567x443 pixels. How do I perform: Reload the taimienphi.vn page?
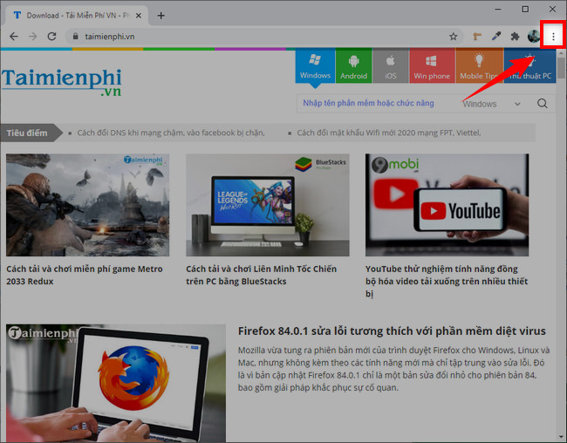[x=51, y=36]
